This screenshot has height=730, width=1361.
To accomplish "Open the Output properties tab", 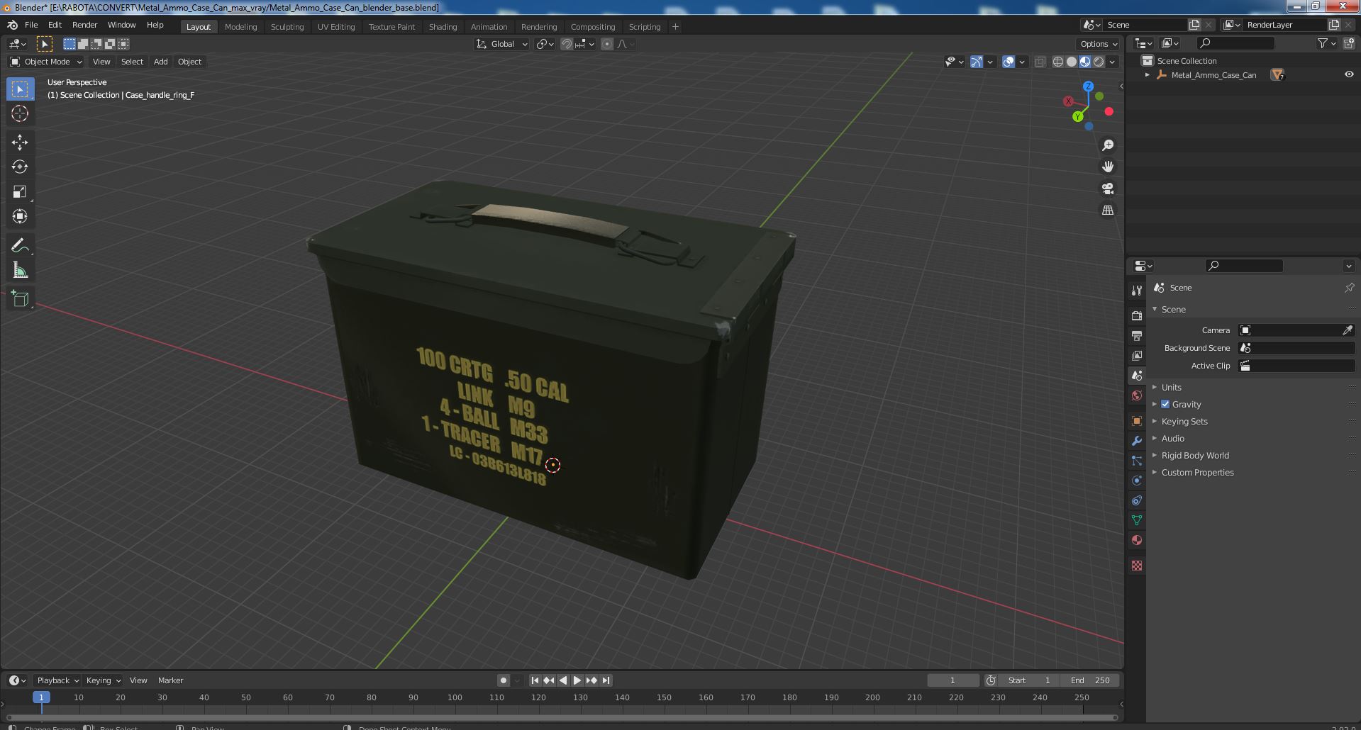I will [1137, 335].
